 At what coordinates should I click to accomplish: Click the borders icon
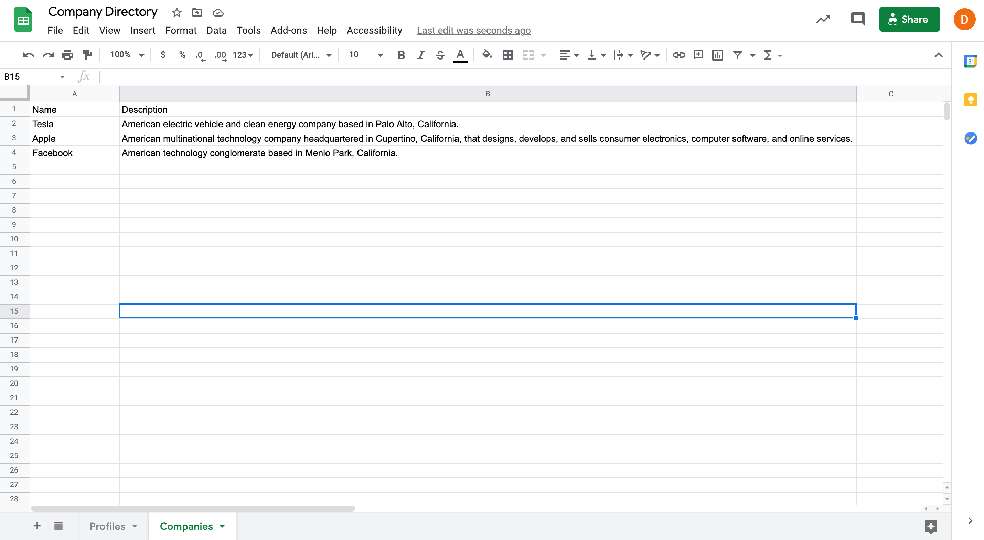508,55
